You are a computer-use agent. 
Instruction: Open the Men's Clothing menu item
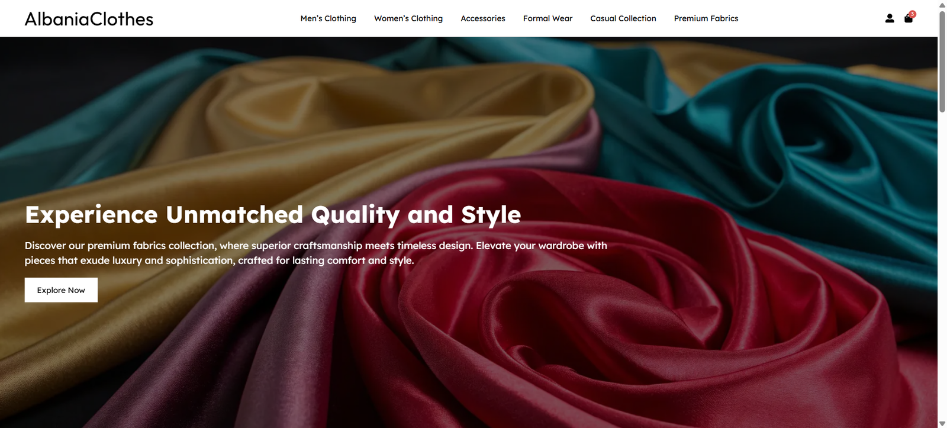(328, 18)
